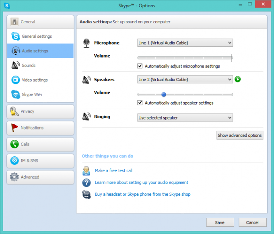Select General settings in sidebar
The width and height of the screenshot is (274, 234).
click(40, 36)
